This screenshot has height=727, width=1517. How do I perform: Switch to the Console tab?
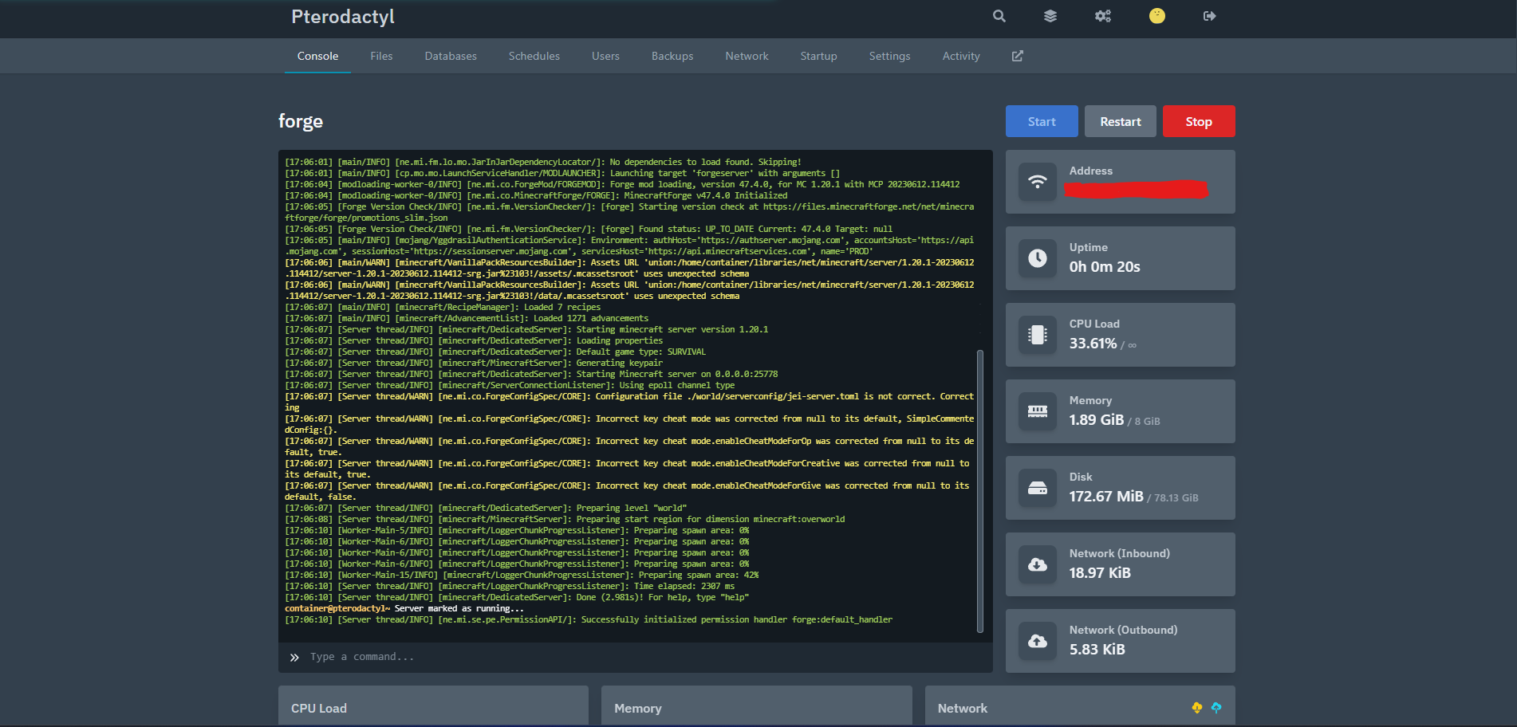(x=317, y=56)
